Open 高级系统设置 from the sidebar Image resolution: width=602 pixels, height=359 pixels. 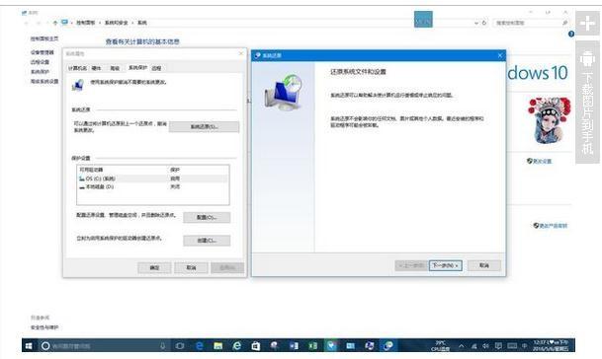[44, 81]
